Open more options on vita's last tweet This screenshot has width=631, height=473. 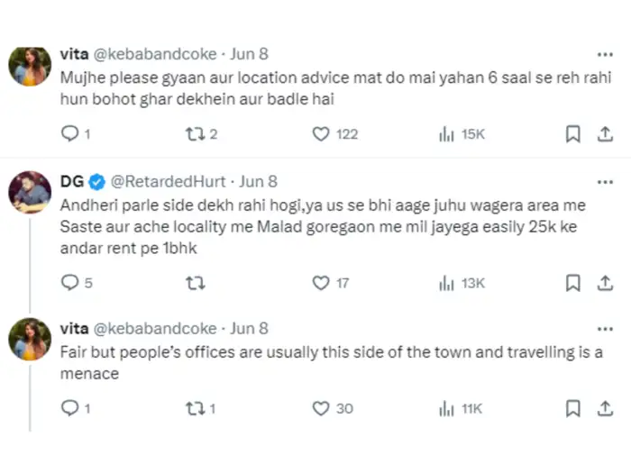pyautogui.click(x=605, y=329)
